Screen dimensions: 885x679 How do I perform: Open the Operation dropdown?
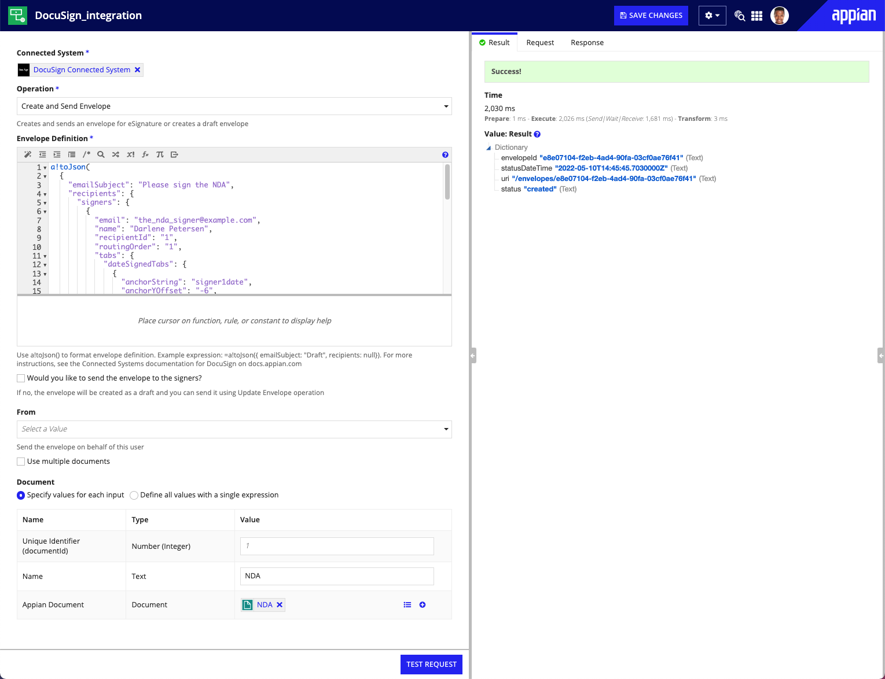(234, 106)
